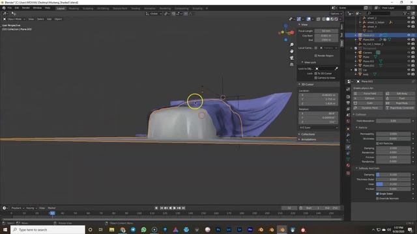Click the Blender logo menu icon

(4, 8)
